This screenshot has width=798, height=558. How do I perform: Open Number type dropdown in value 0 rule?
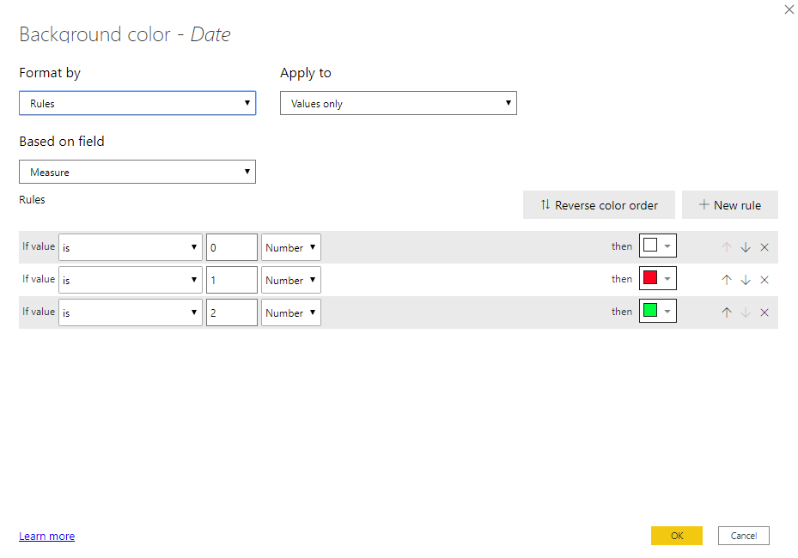291,247
